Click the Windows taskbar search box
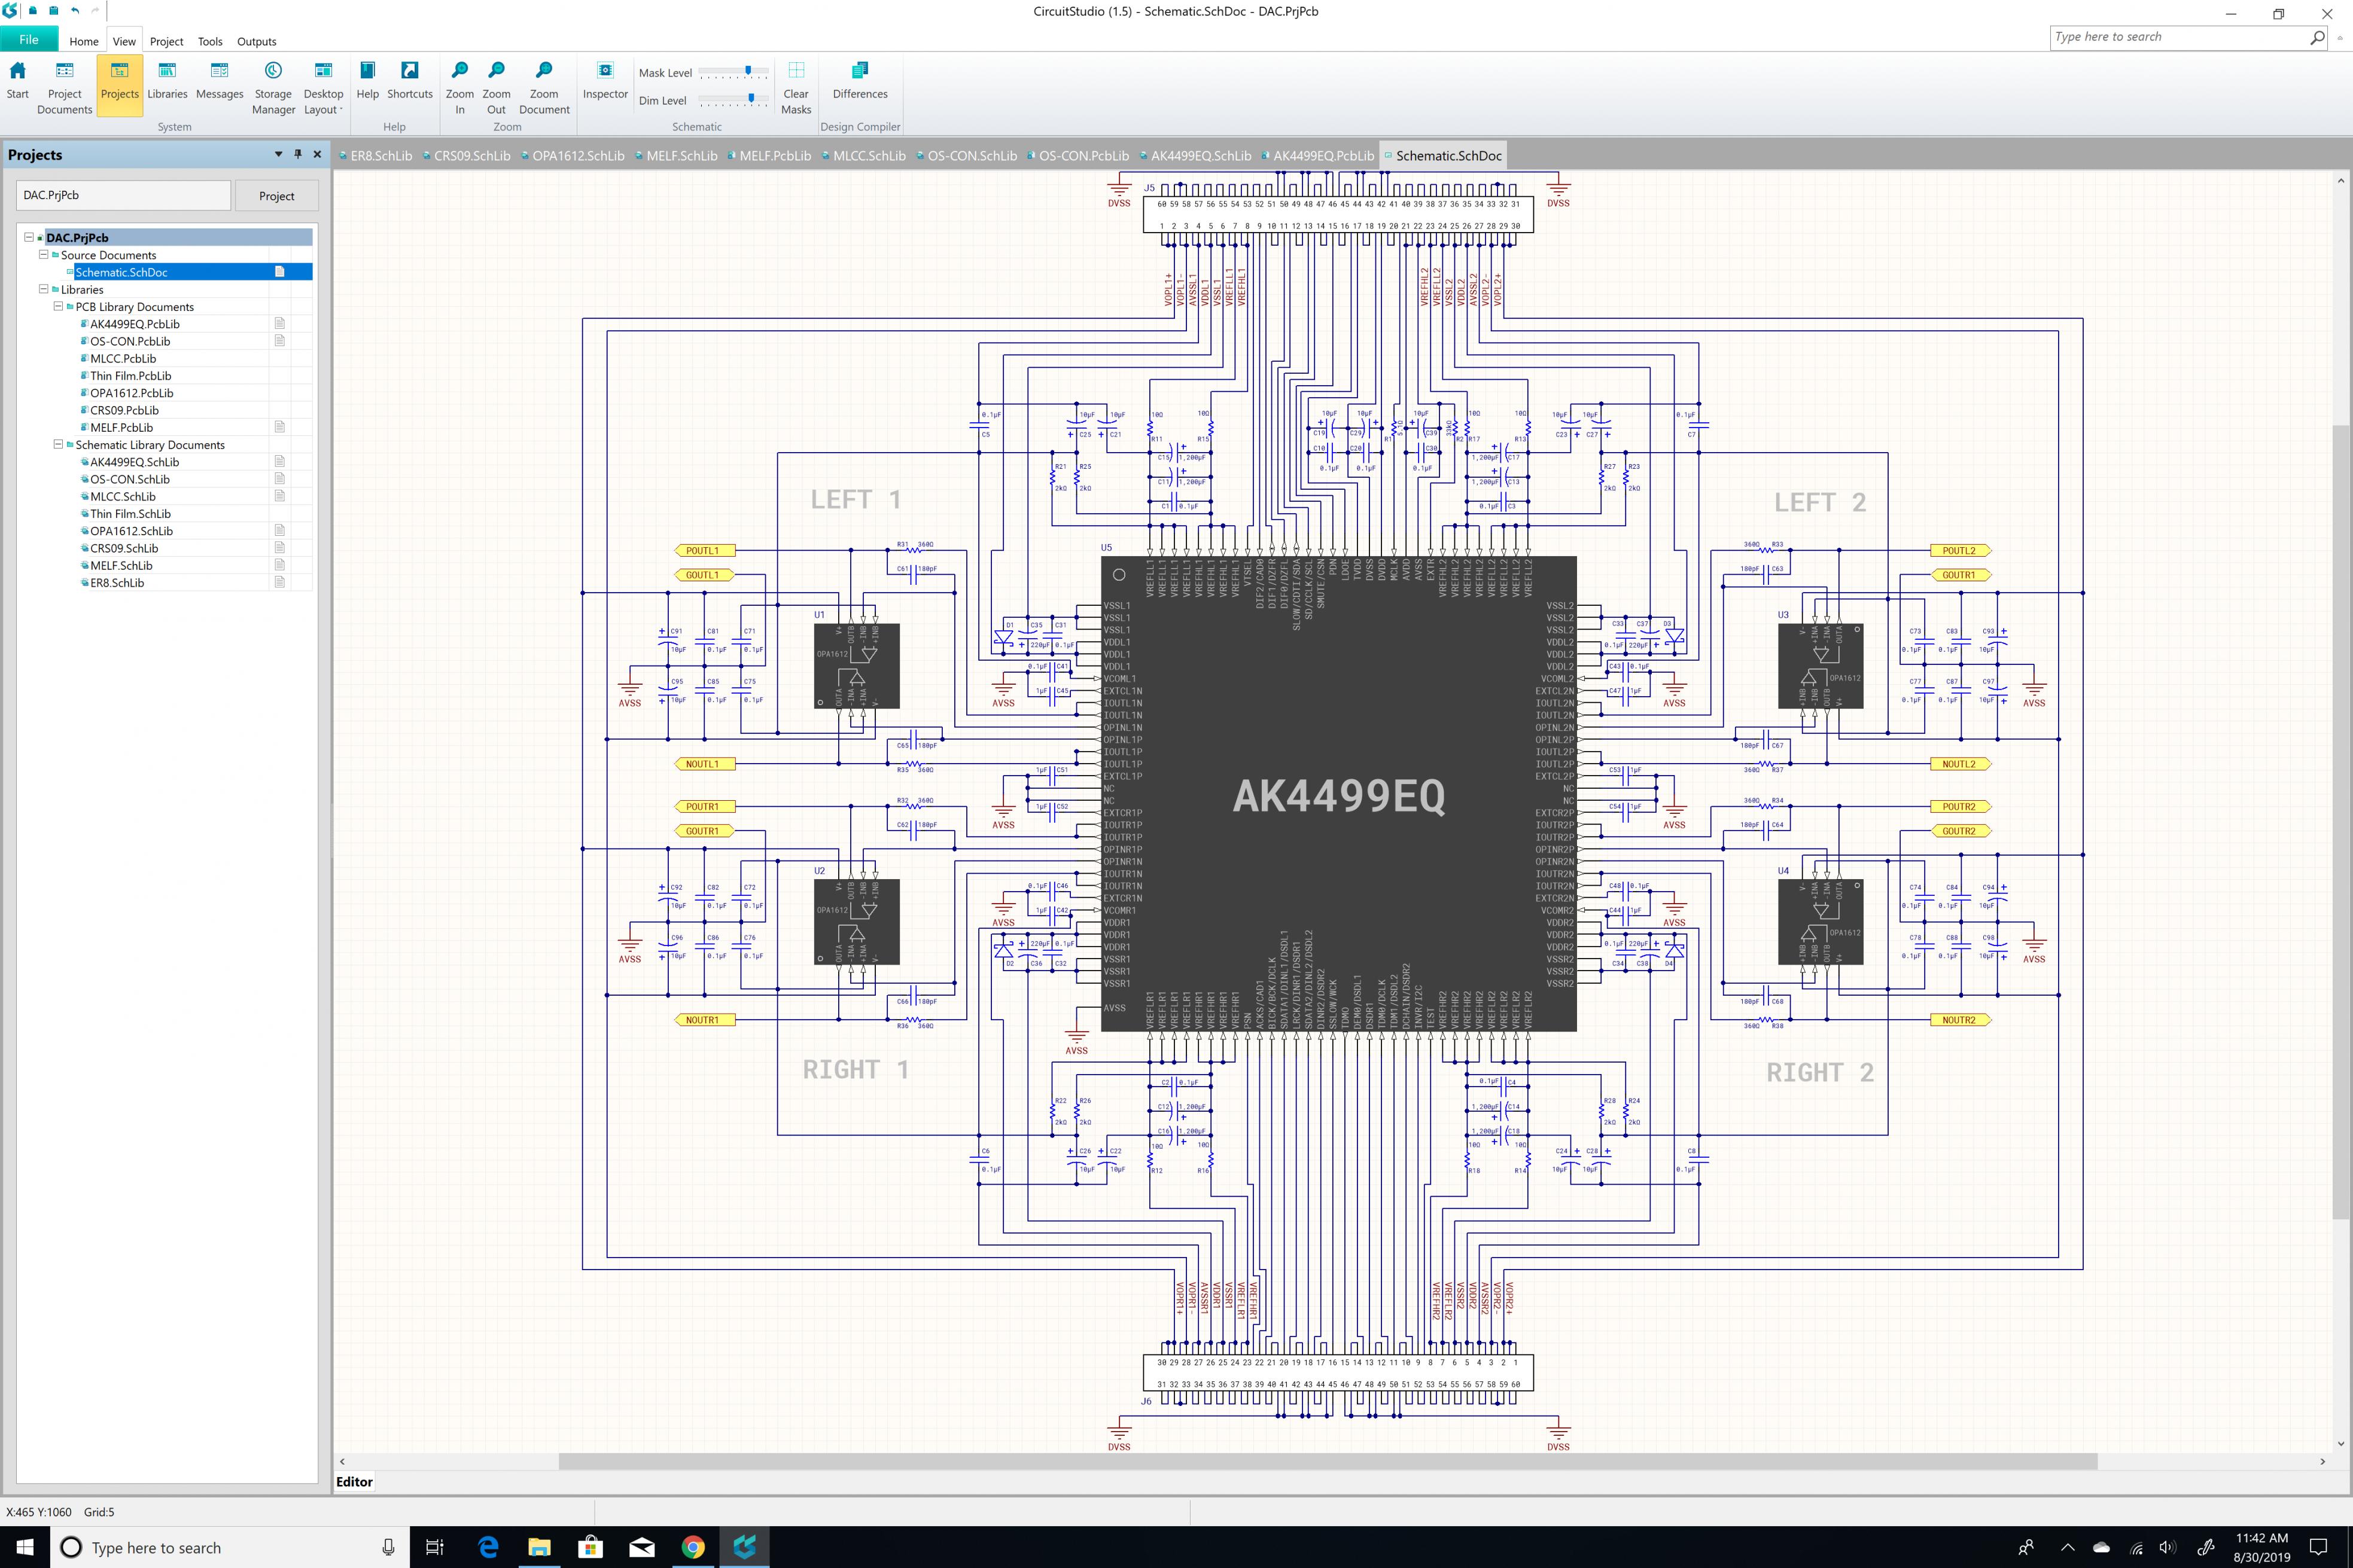 pyautogui.click(x=229, y=1547)
